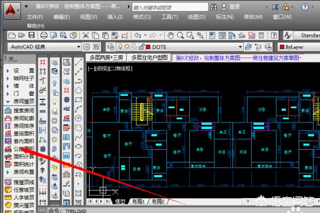Switch to the 布局2 layout tab

click(158, 202)
